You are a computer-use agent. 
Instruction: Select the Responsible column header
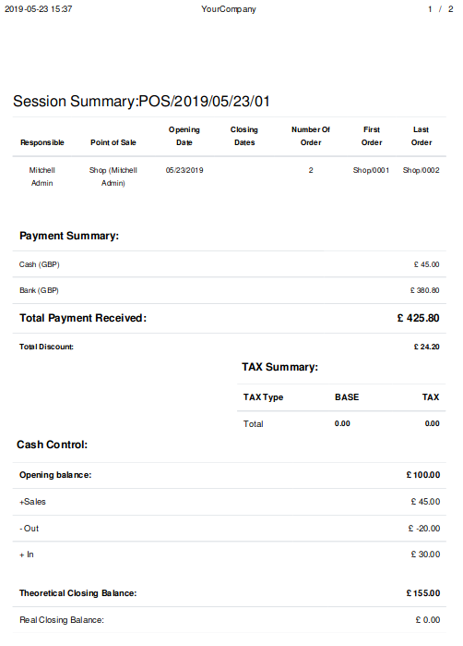(x=42, y=142)
